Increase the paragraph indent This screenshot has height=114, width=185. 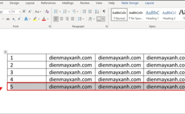point(90,12)
